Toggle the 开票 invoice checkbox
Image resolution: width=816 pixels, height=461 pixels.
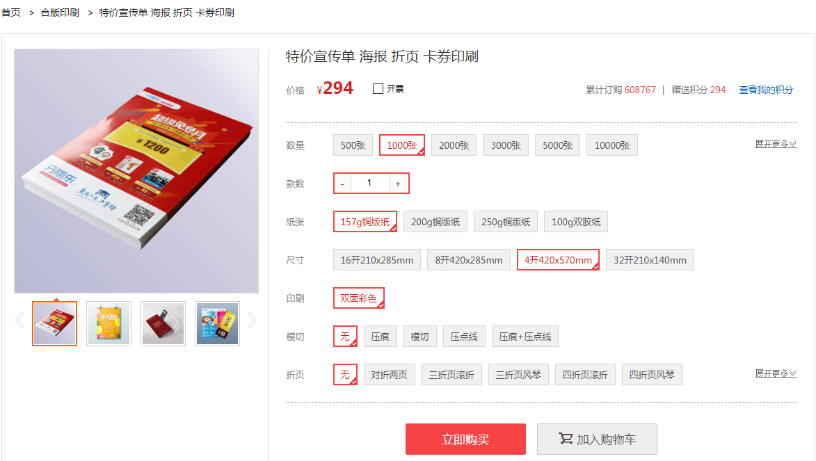click(x=378, y=89)
